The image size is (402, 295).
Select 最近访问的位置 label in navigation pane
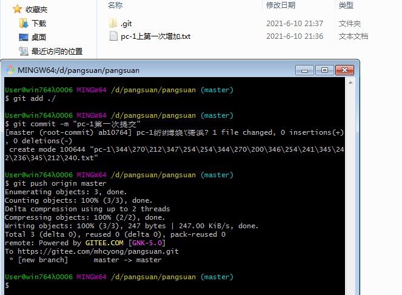(x=57, y=51)
